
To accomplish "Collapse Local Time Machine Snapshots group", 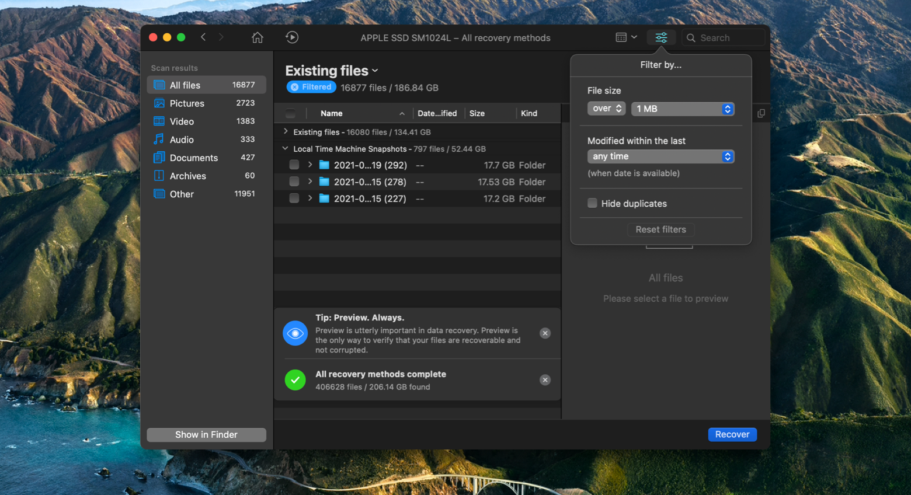I will pyautogui.click(x=286, y=149).
